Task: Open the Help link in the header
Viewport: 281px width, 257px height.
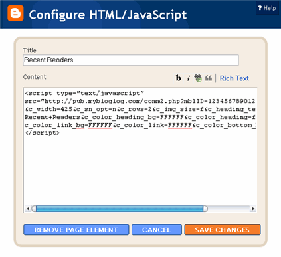Action: pos(270,8)
